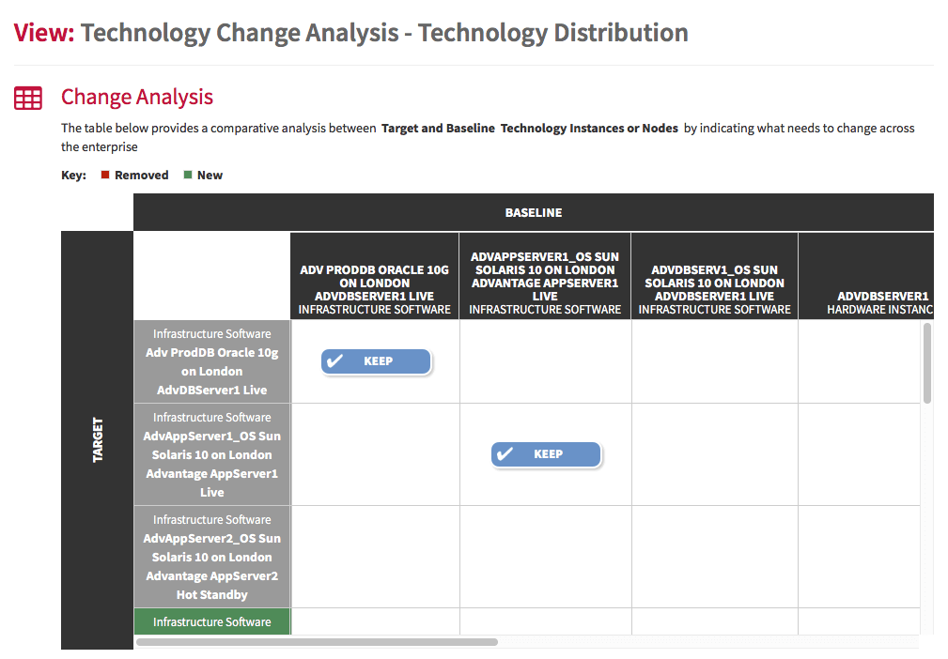Screen dimensions: 948x659
Task: Select Adv ProdDB Oracle 10g target row
Action: click(212, 361)
